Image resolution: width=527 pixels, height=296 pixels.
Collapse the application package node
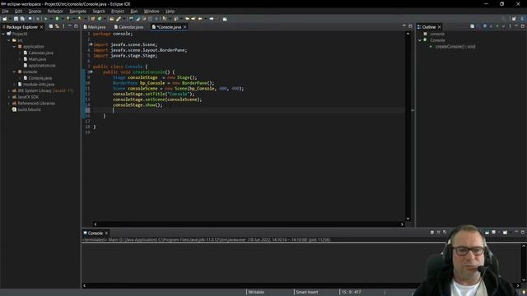[x=14, y=47]
